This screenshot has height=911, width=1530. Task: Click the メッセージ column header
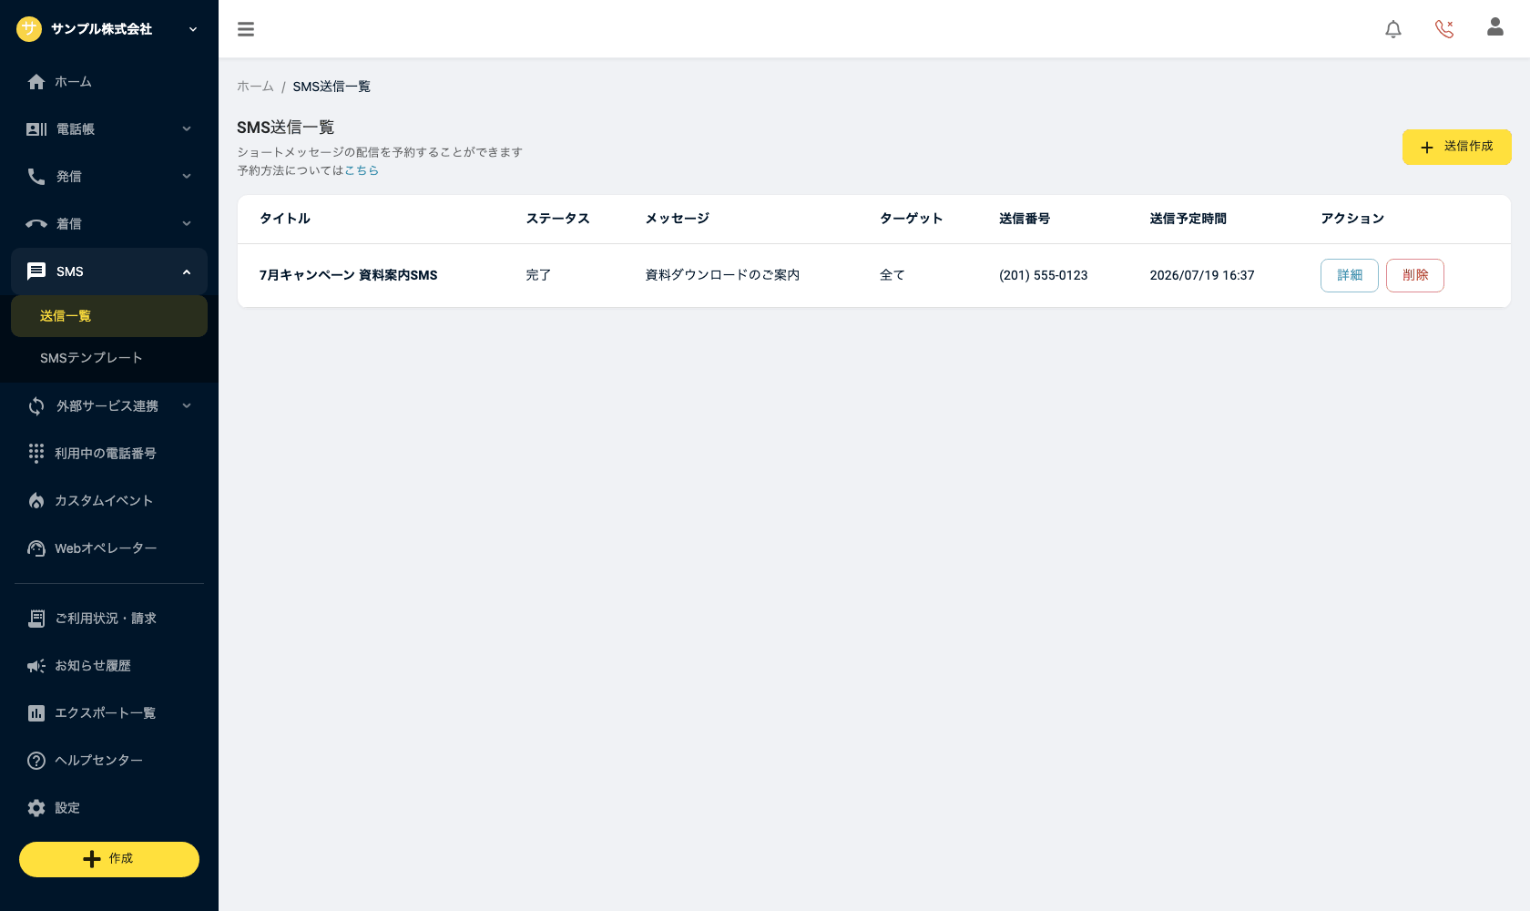[678, 219]
